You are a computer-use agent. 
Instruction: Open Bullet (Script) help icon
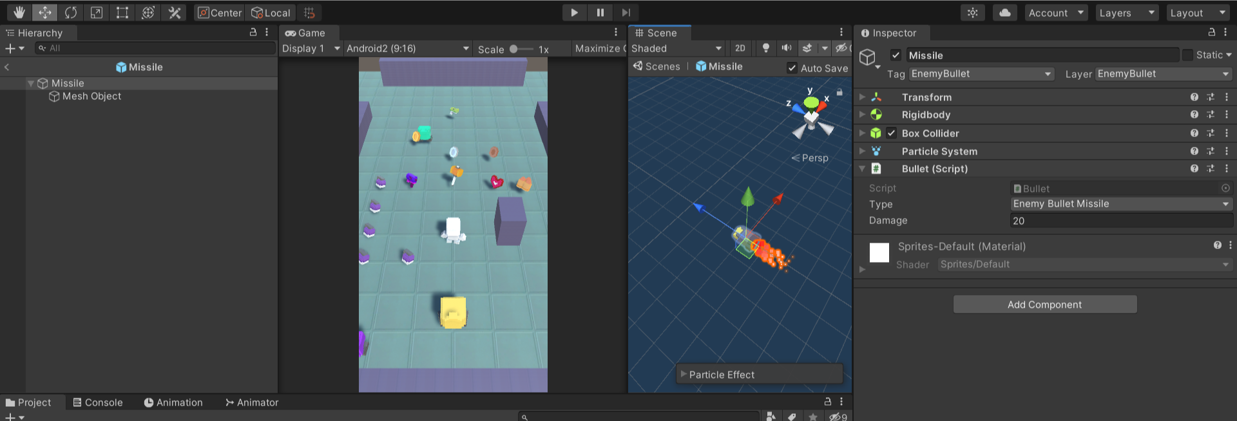pyautogui.click(x=1194, y=168)
